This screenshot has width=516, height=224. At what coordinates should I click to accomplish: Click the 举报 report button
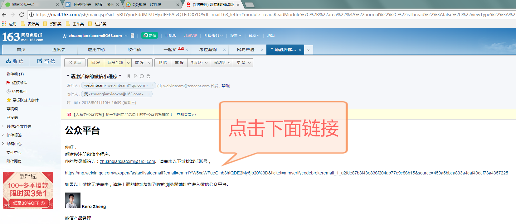click(x=179, y=63)
